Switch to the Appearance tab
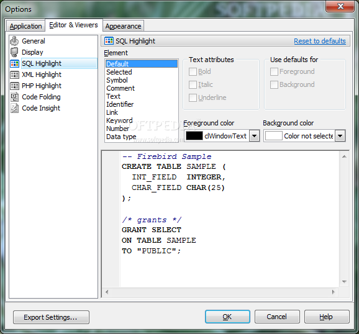Screen dimensions: 359x334 click(123, 26)
